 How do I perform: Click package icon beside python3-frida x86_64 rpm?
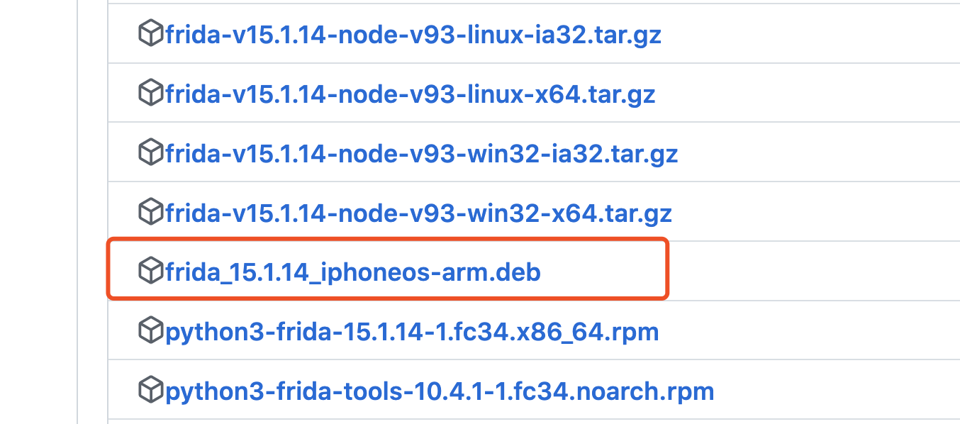[150, 330]
